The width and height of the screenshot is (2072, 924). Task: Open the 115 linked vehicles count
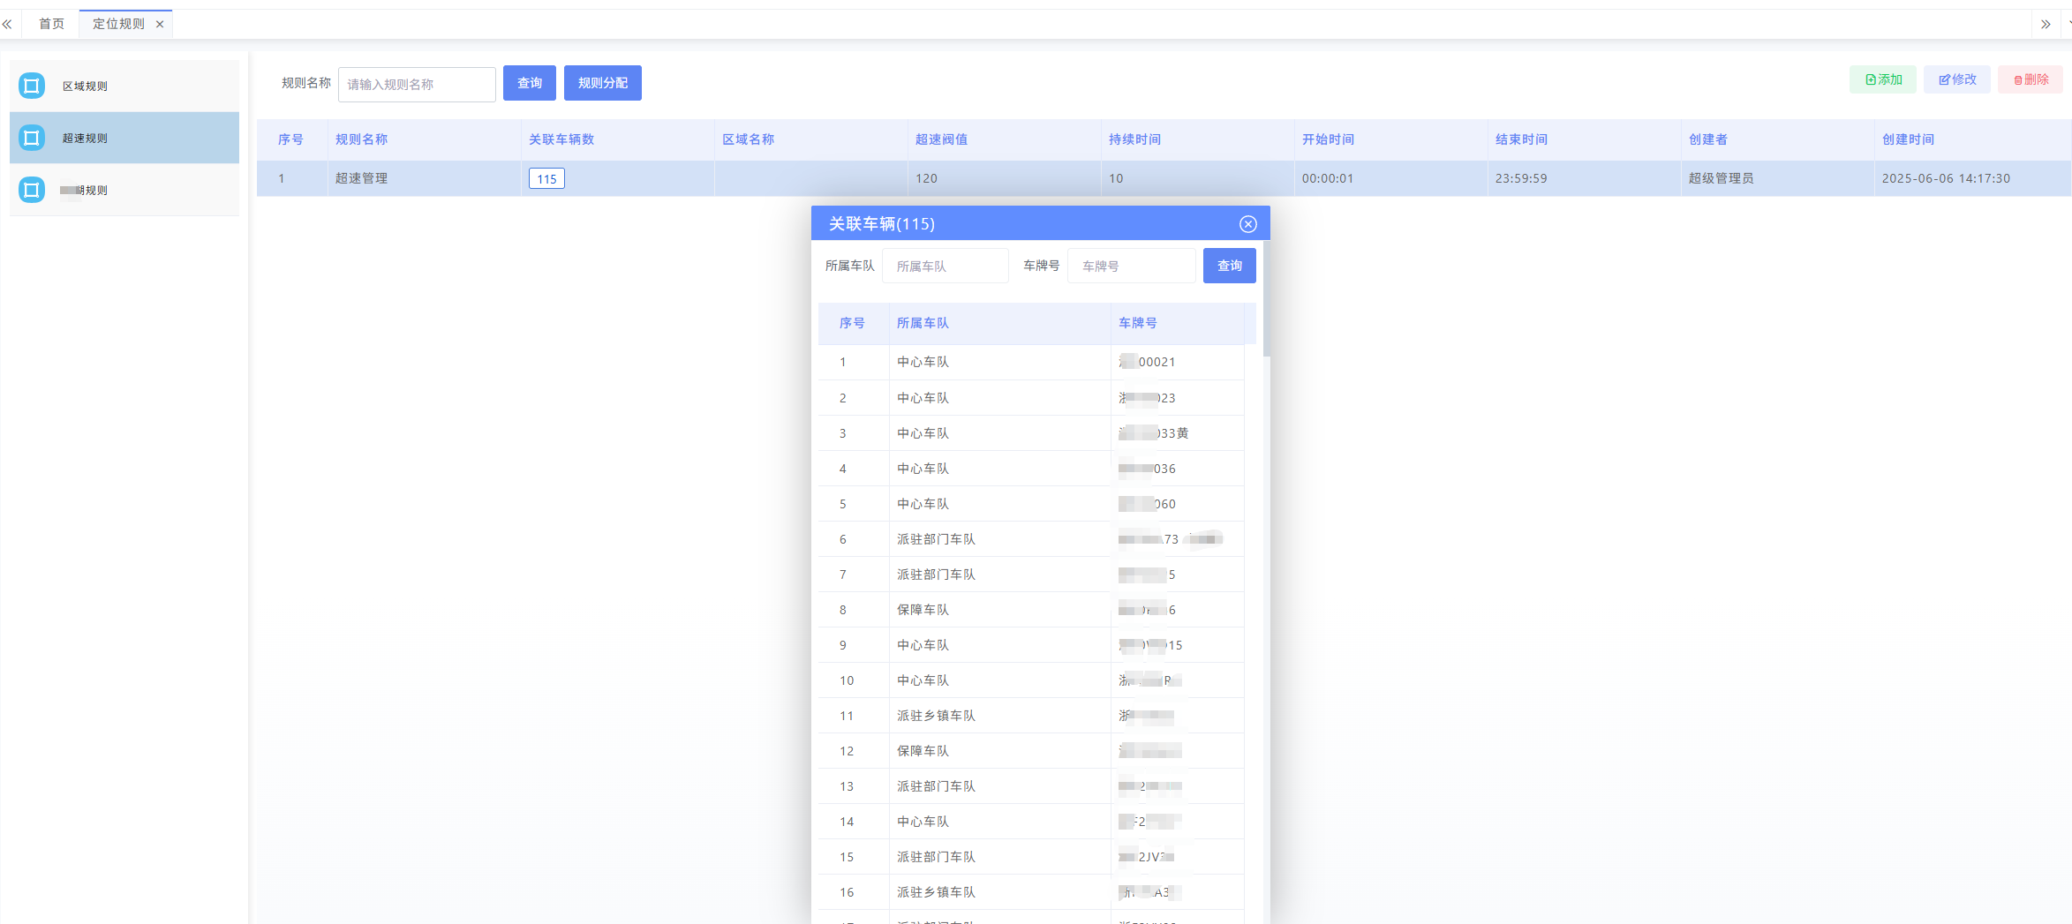coord(546,178)
